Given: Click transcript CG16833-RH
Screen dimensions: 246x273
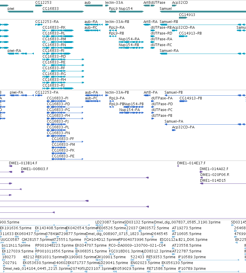Looking at the screenshot, I should [x=54, y=80].
